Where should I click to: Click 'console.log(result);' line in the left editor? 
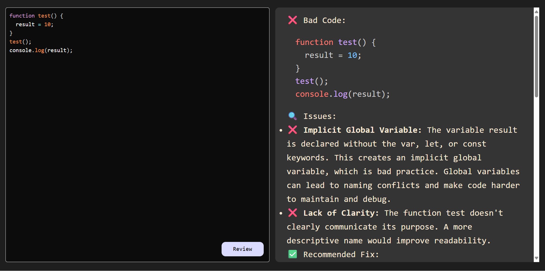[x=41, y=50]
